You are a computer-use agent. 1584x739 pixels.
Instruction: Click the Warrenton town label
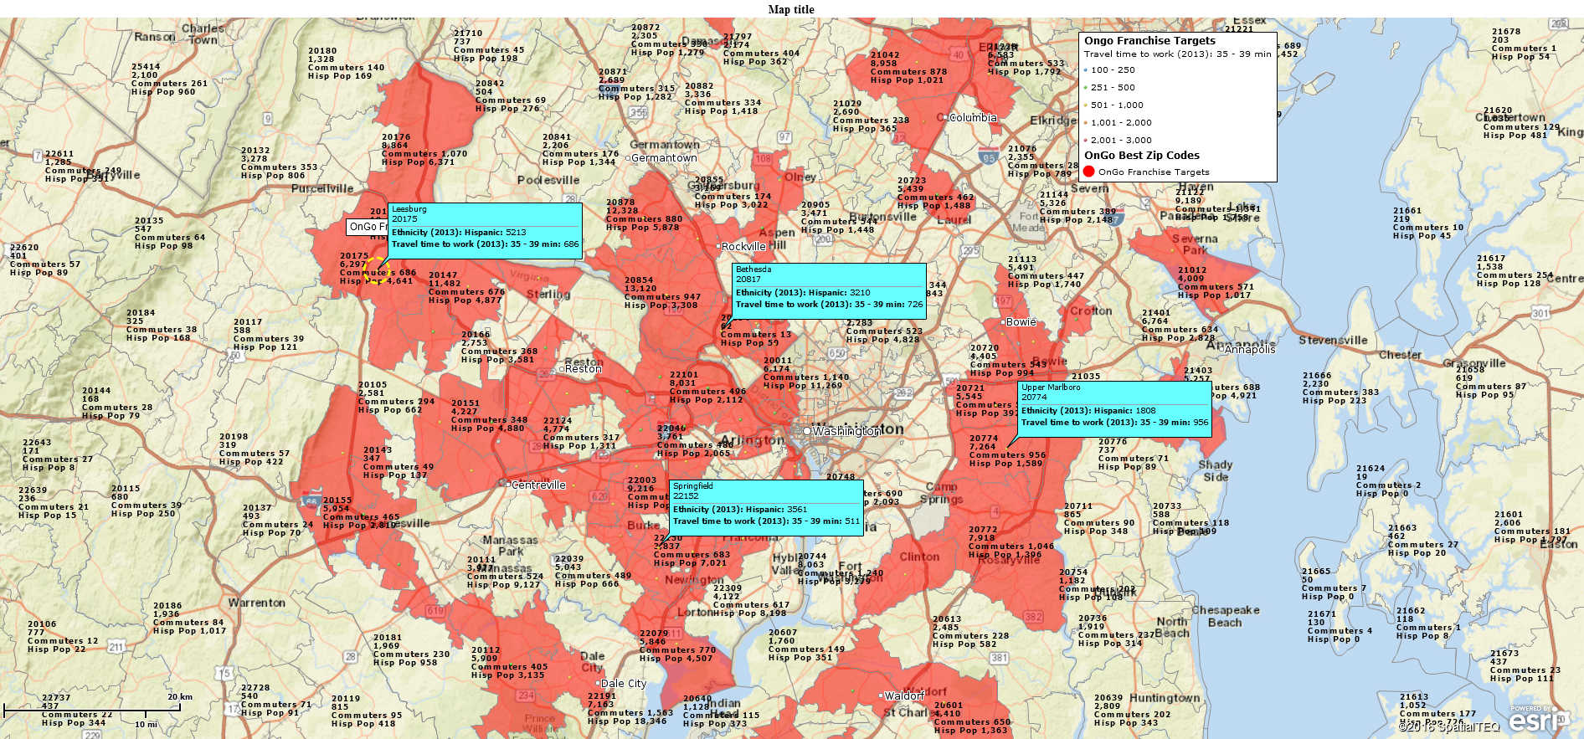(256, 603)
